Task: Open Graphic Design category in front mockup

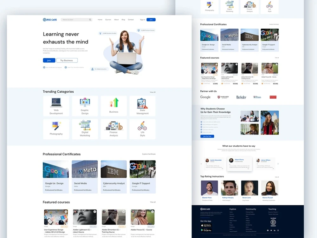Action: point(85,106)
